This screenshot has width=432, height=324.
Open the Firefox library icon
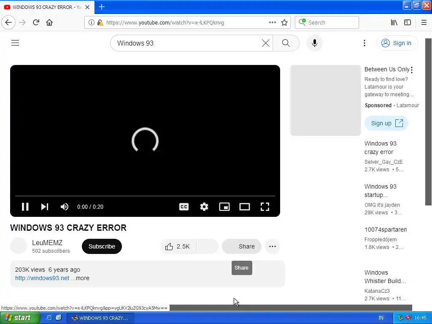[394, 22]
